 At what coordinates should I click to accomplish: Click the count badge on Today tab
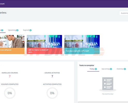click(x=96, y=69)
